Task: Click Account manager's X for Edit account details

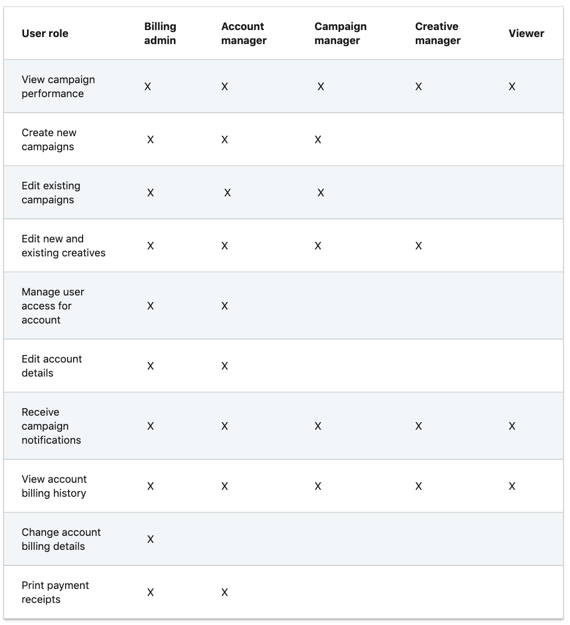Action: pyautogui.click(x=225, y=366)
